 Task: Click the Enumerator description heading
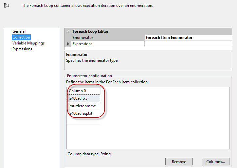pos(77,55)
